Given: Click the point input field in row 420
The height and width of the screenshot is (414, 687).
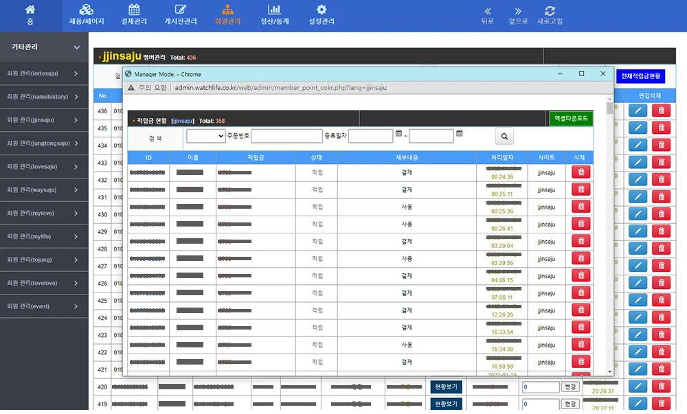Looking at the screenshot, I should pyautogui.click(x=541, y=387).
